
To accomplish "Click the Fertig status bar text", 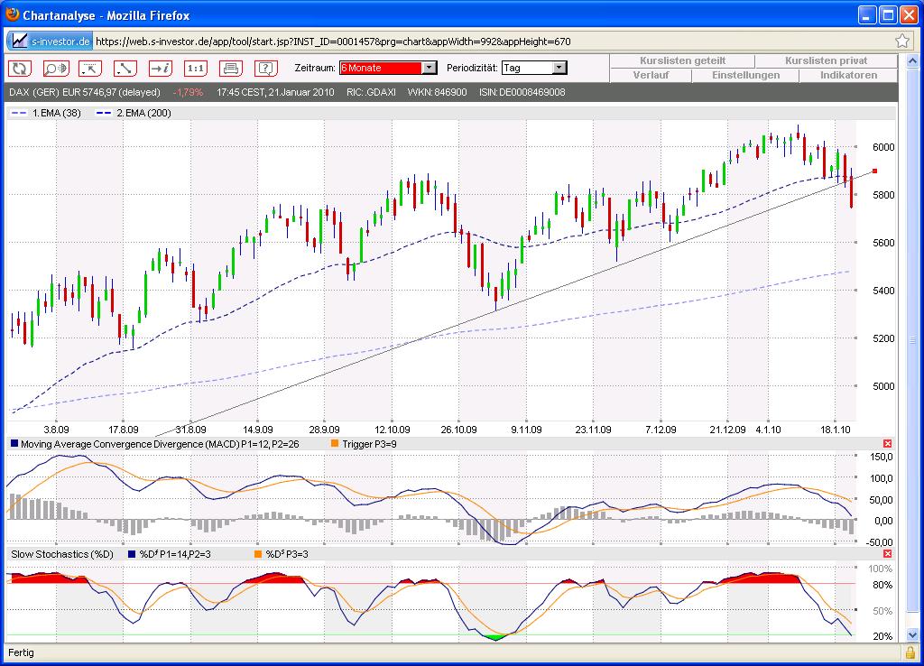I will coord(22,652).
